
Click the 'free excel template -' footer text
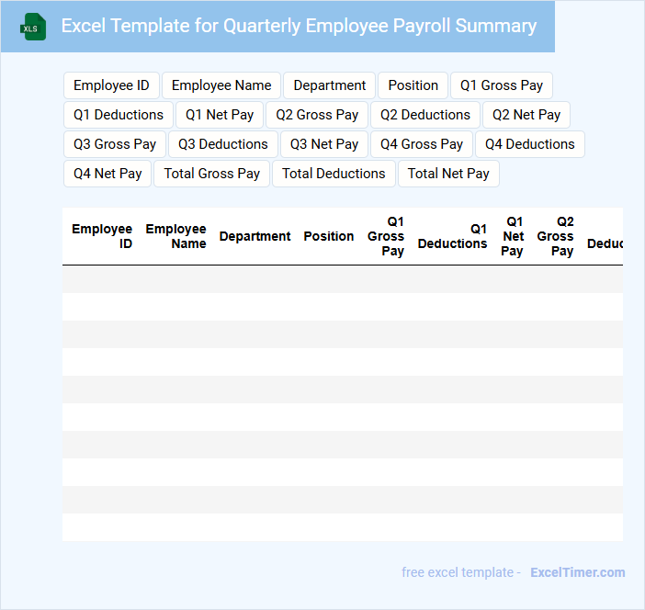point(461,572)
